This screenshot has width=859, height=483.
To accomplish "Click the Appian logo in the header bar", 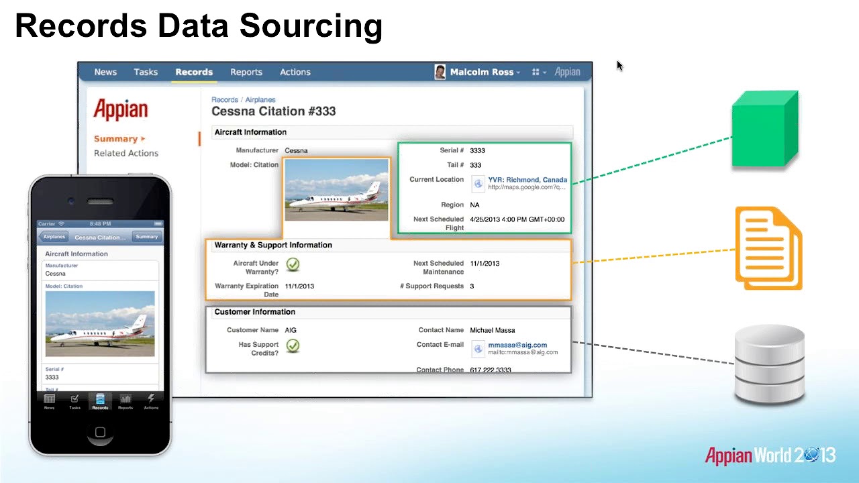I will (x=568, y=72).
